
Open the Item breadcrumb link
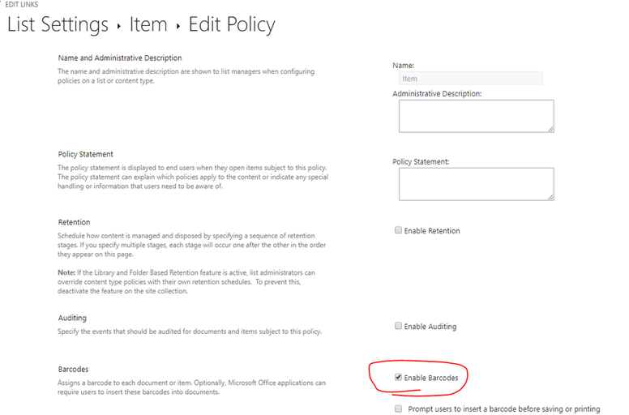[x=148, y=25]
